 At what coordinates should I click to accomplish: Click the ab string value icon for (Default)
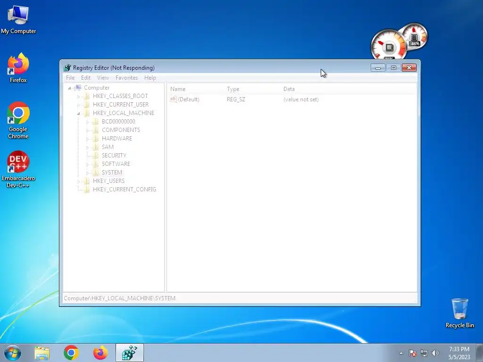coord(173,99)
